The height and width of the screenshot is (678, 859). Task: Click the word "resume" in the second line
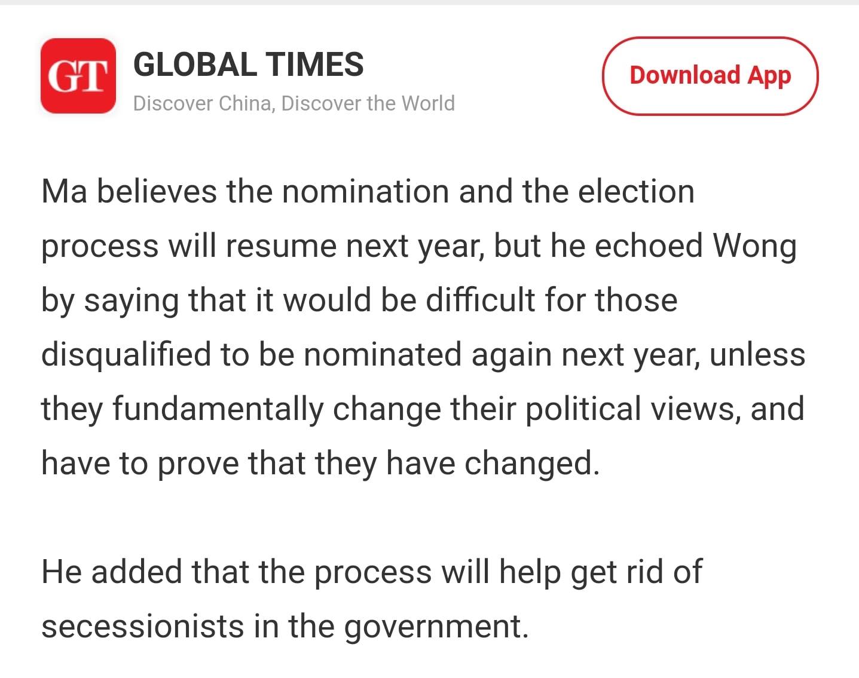(281, 246)
